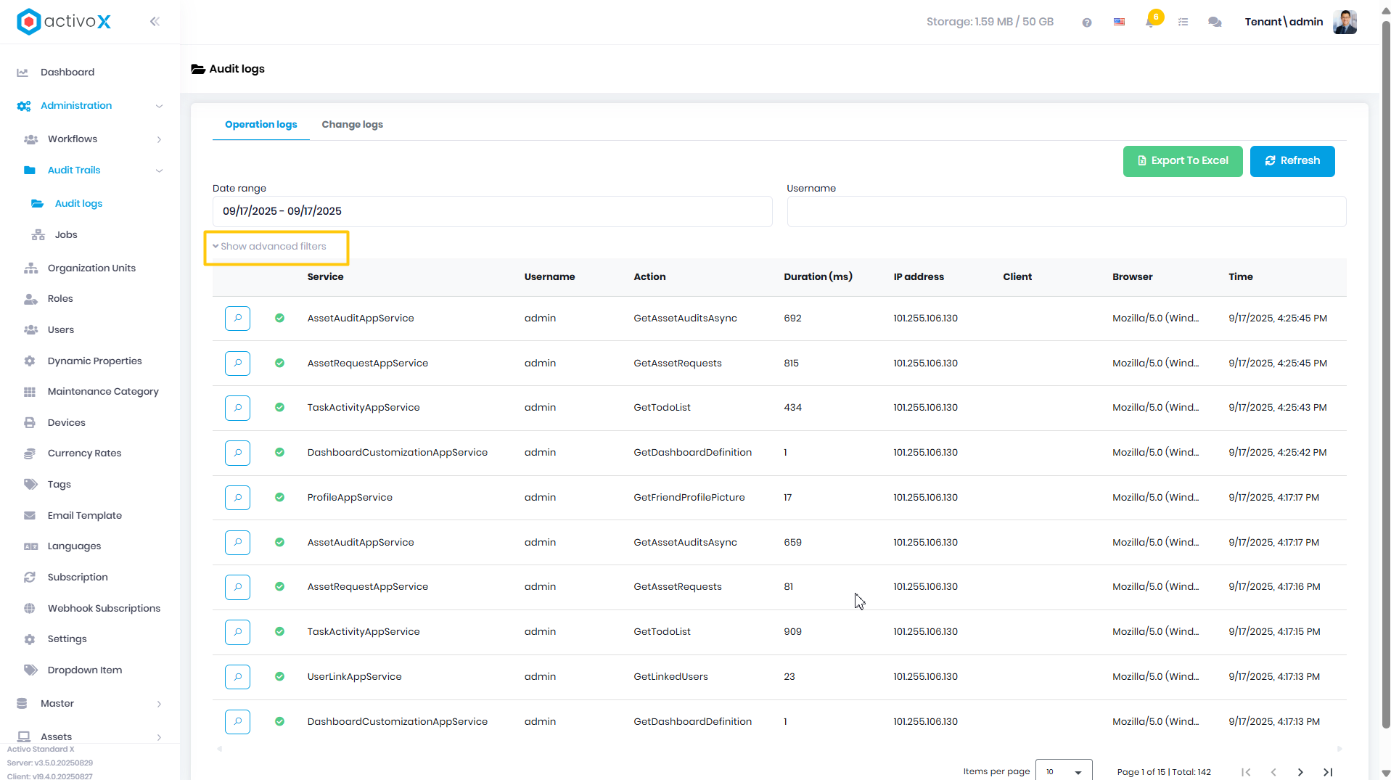Open magnifier for DashboardCustomizationAppService 4:25:42 PM row

(237, 453)
